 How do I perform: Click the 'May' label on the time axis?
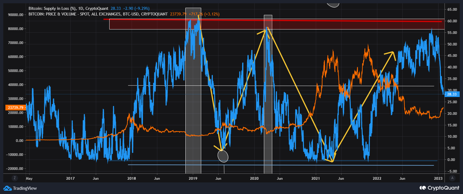[x=29, y=179]
